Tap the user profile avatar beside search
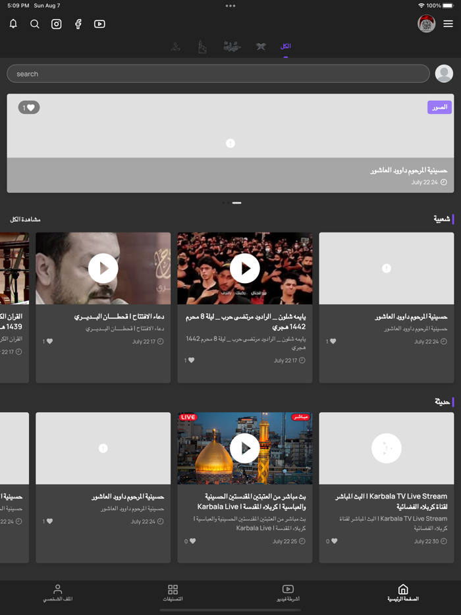461x615 pixels. pyautogui.click(x=444, y=73)
